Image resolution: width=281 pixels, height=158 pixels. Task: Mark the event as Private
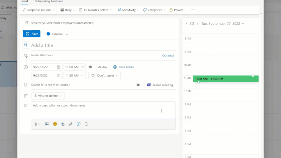[x=176, y=10]
